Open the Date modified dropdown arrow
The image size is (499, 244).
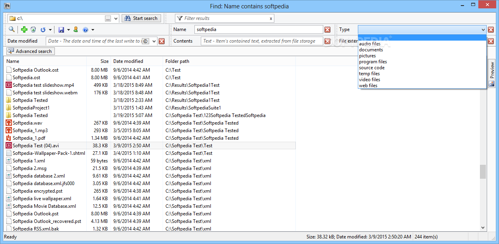pyautogui.click(x=154, y=41)
